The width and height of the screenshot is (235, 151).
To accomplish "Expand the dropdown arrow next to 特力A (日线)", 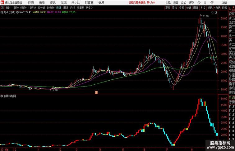I will (x=17, y=12).
